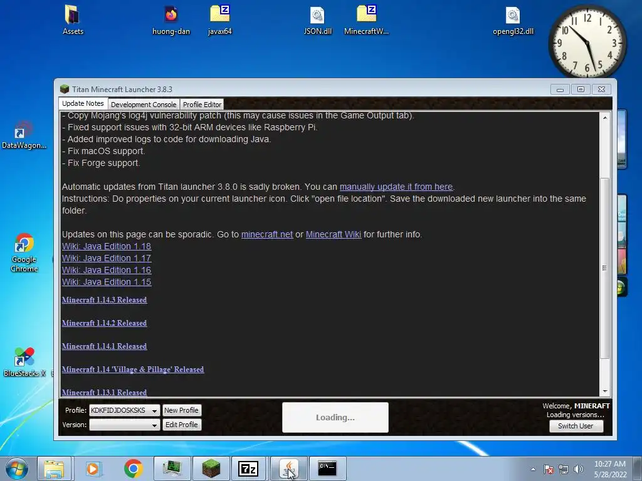Open the Minecraft Wiki link
This screenshot has height=481, width=642.
334,234
